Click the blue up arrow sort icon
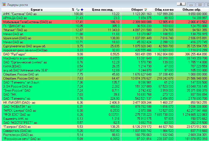Image resolution: width=209 pixels, height=141 pixels. tap(82, 10)
